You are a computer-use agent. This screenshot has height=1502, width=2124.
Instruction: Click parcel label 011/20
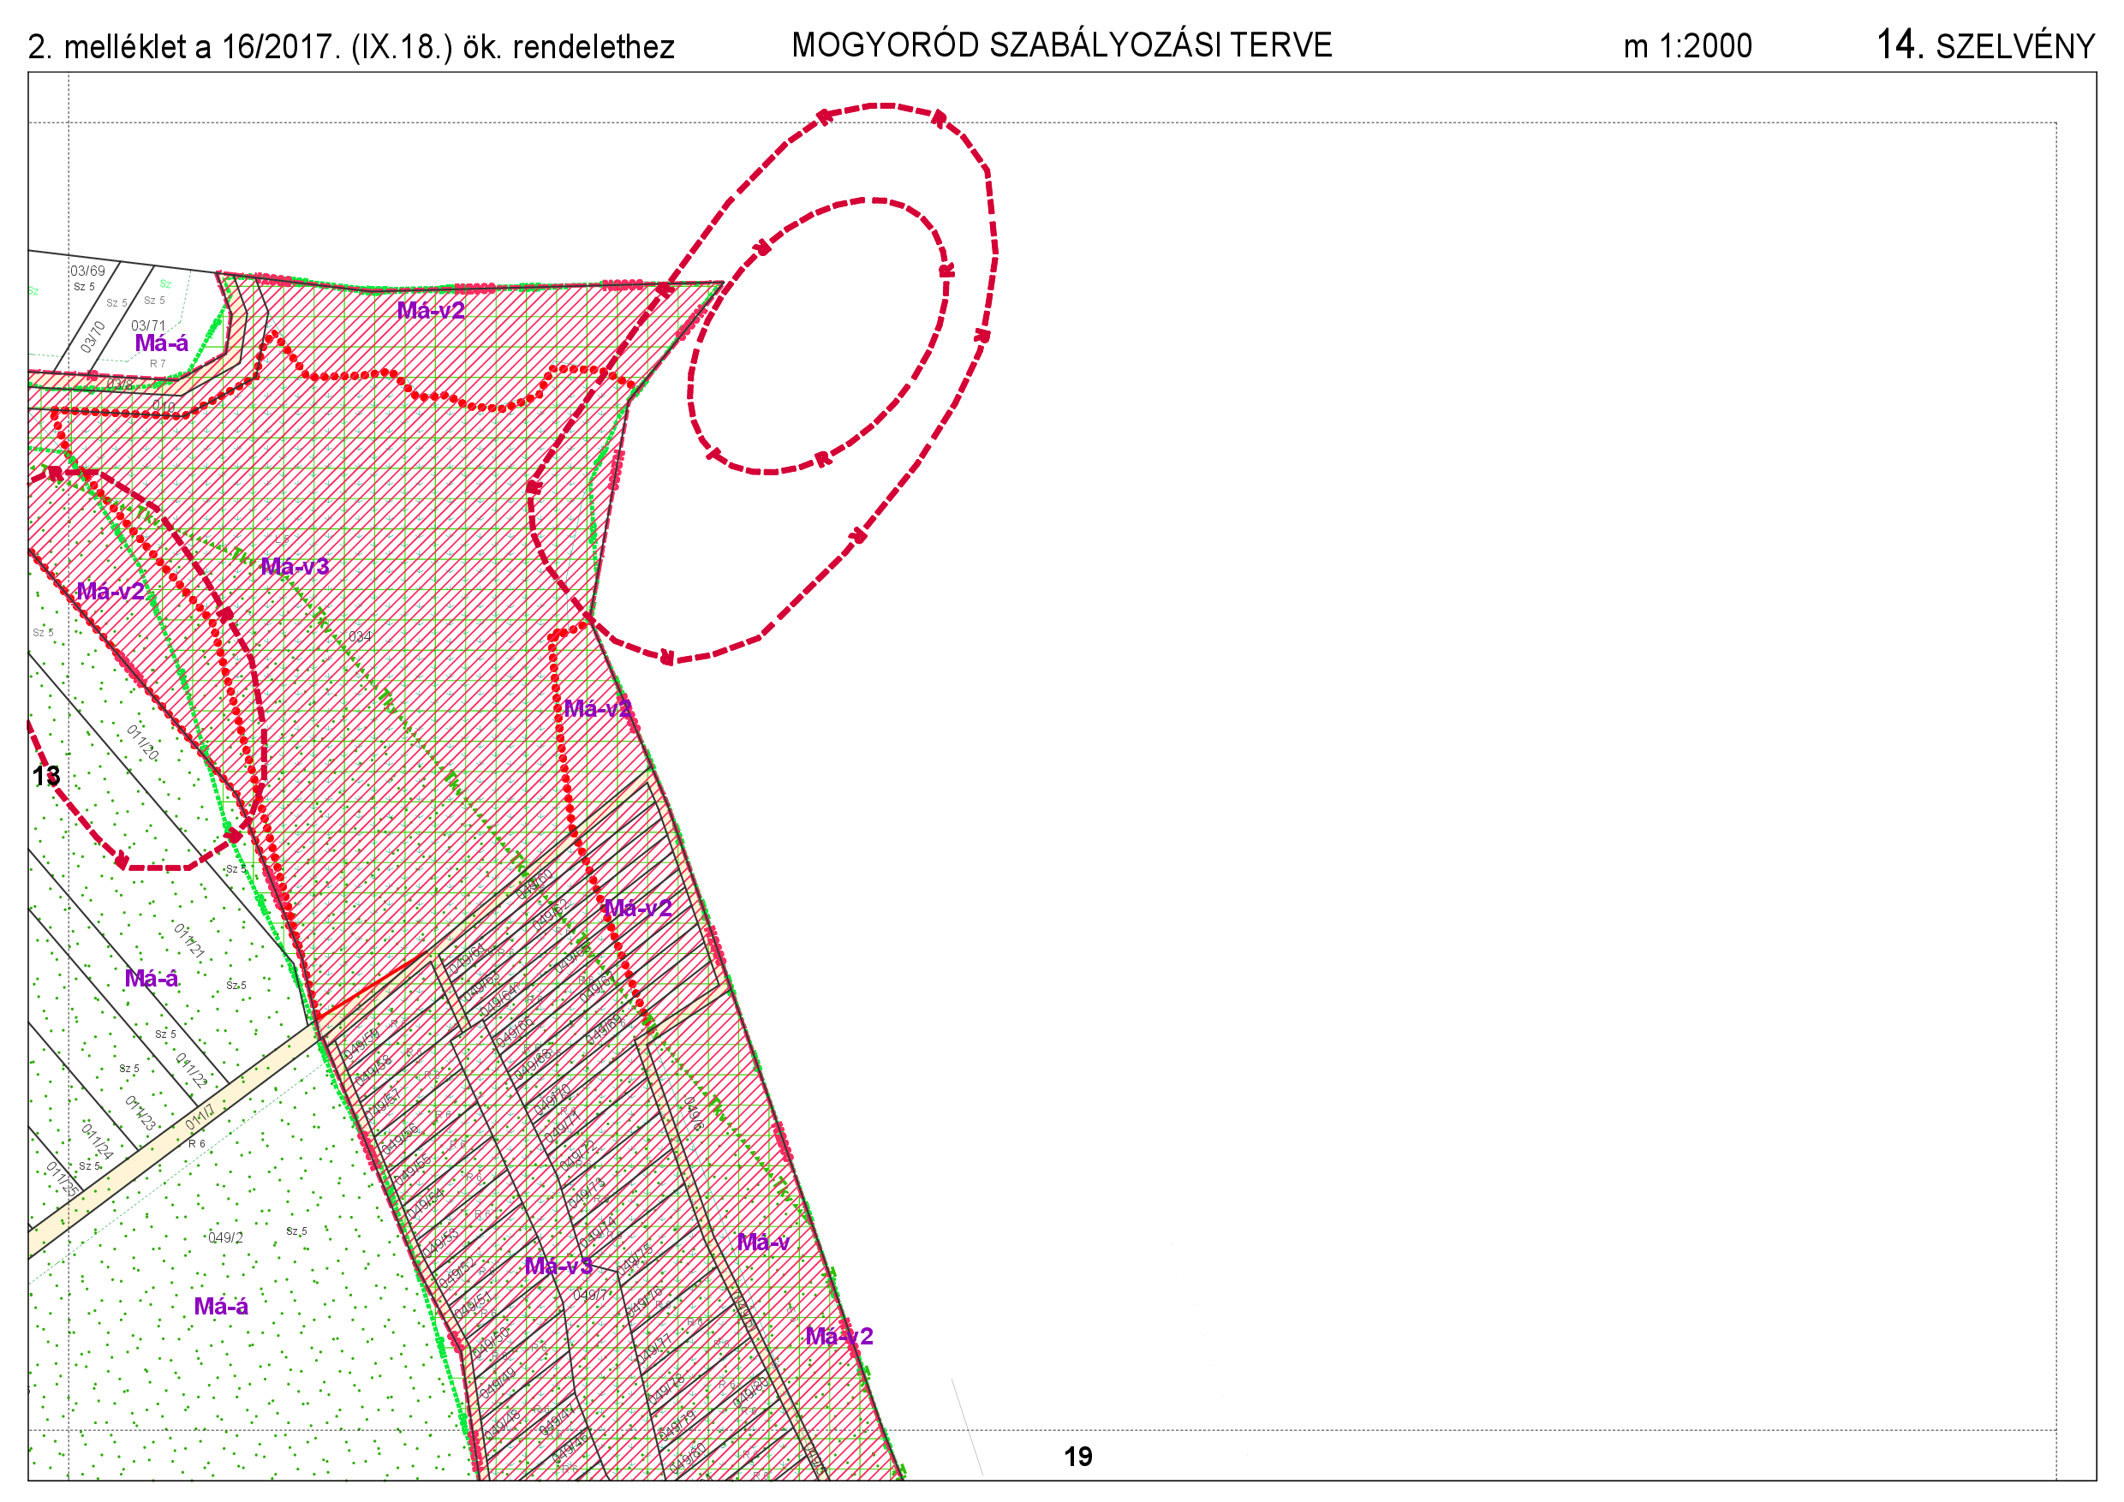[142, 743]
